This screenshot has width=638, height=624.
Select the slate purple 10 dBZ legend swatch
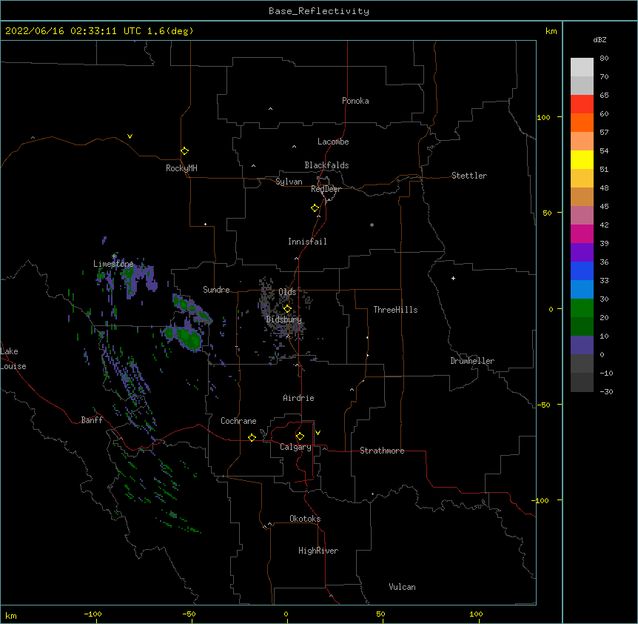pyautogui.click(x=582, y=345)
